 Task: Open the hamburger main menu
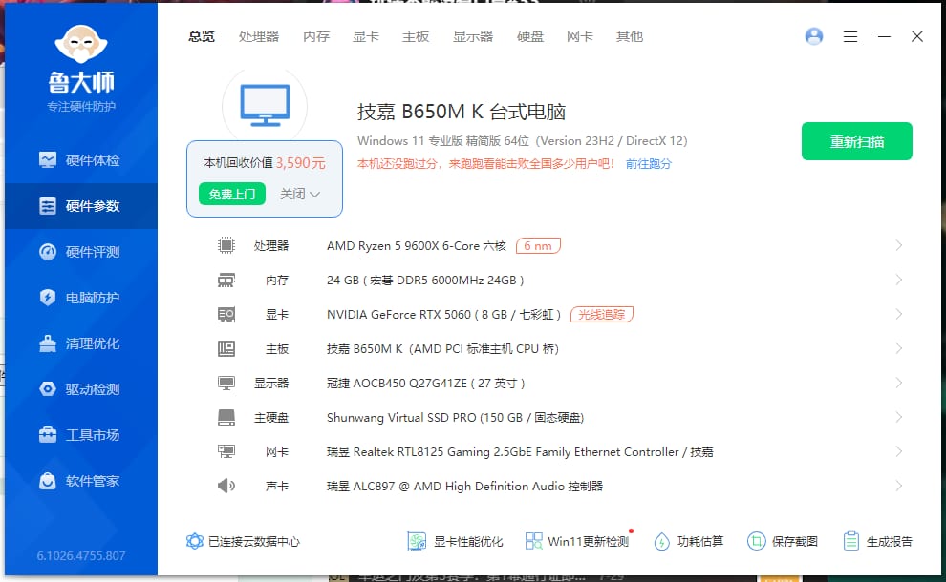pos(850,37)
